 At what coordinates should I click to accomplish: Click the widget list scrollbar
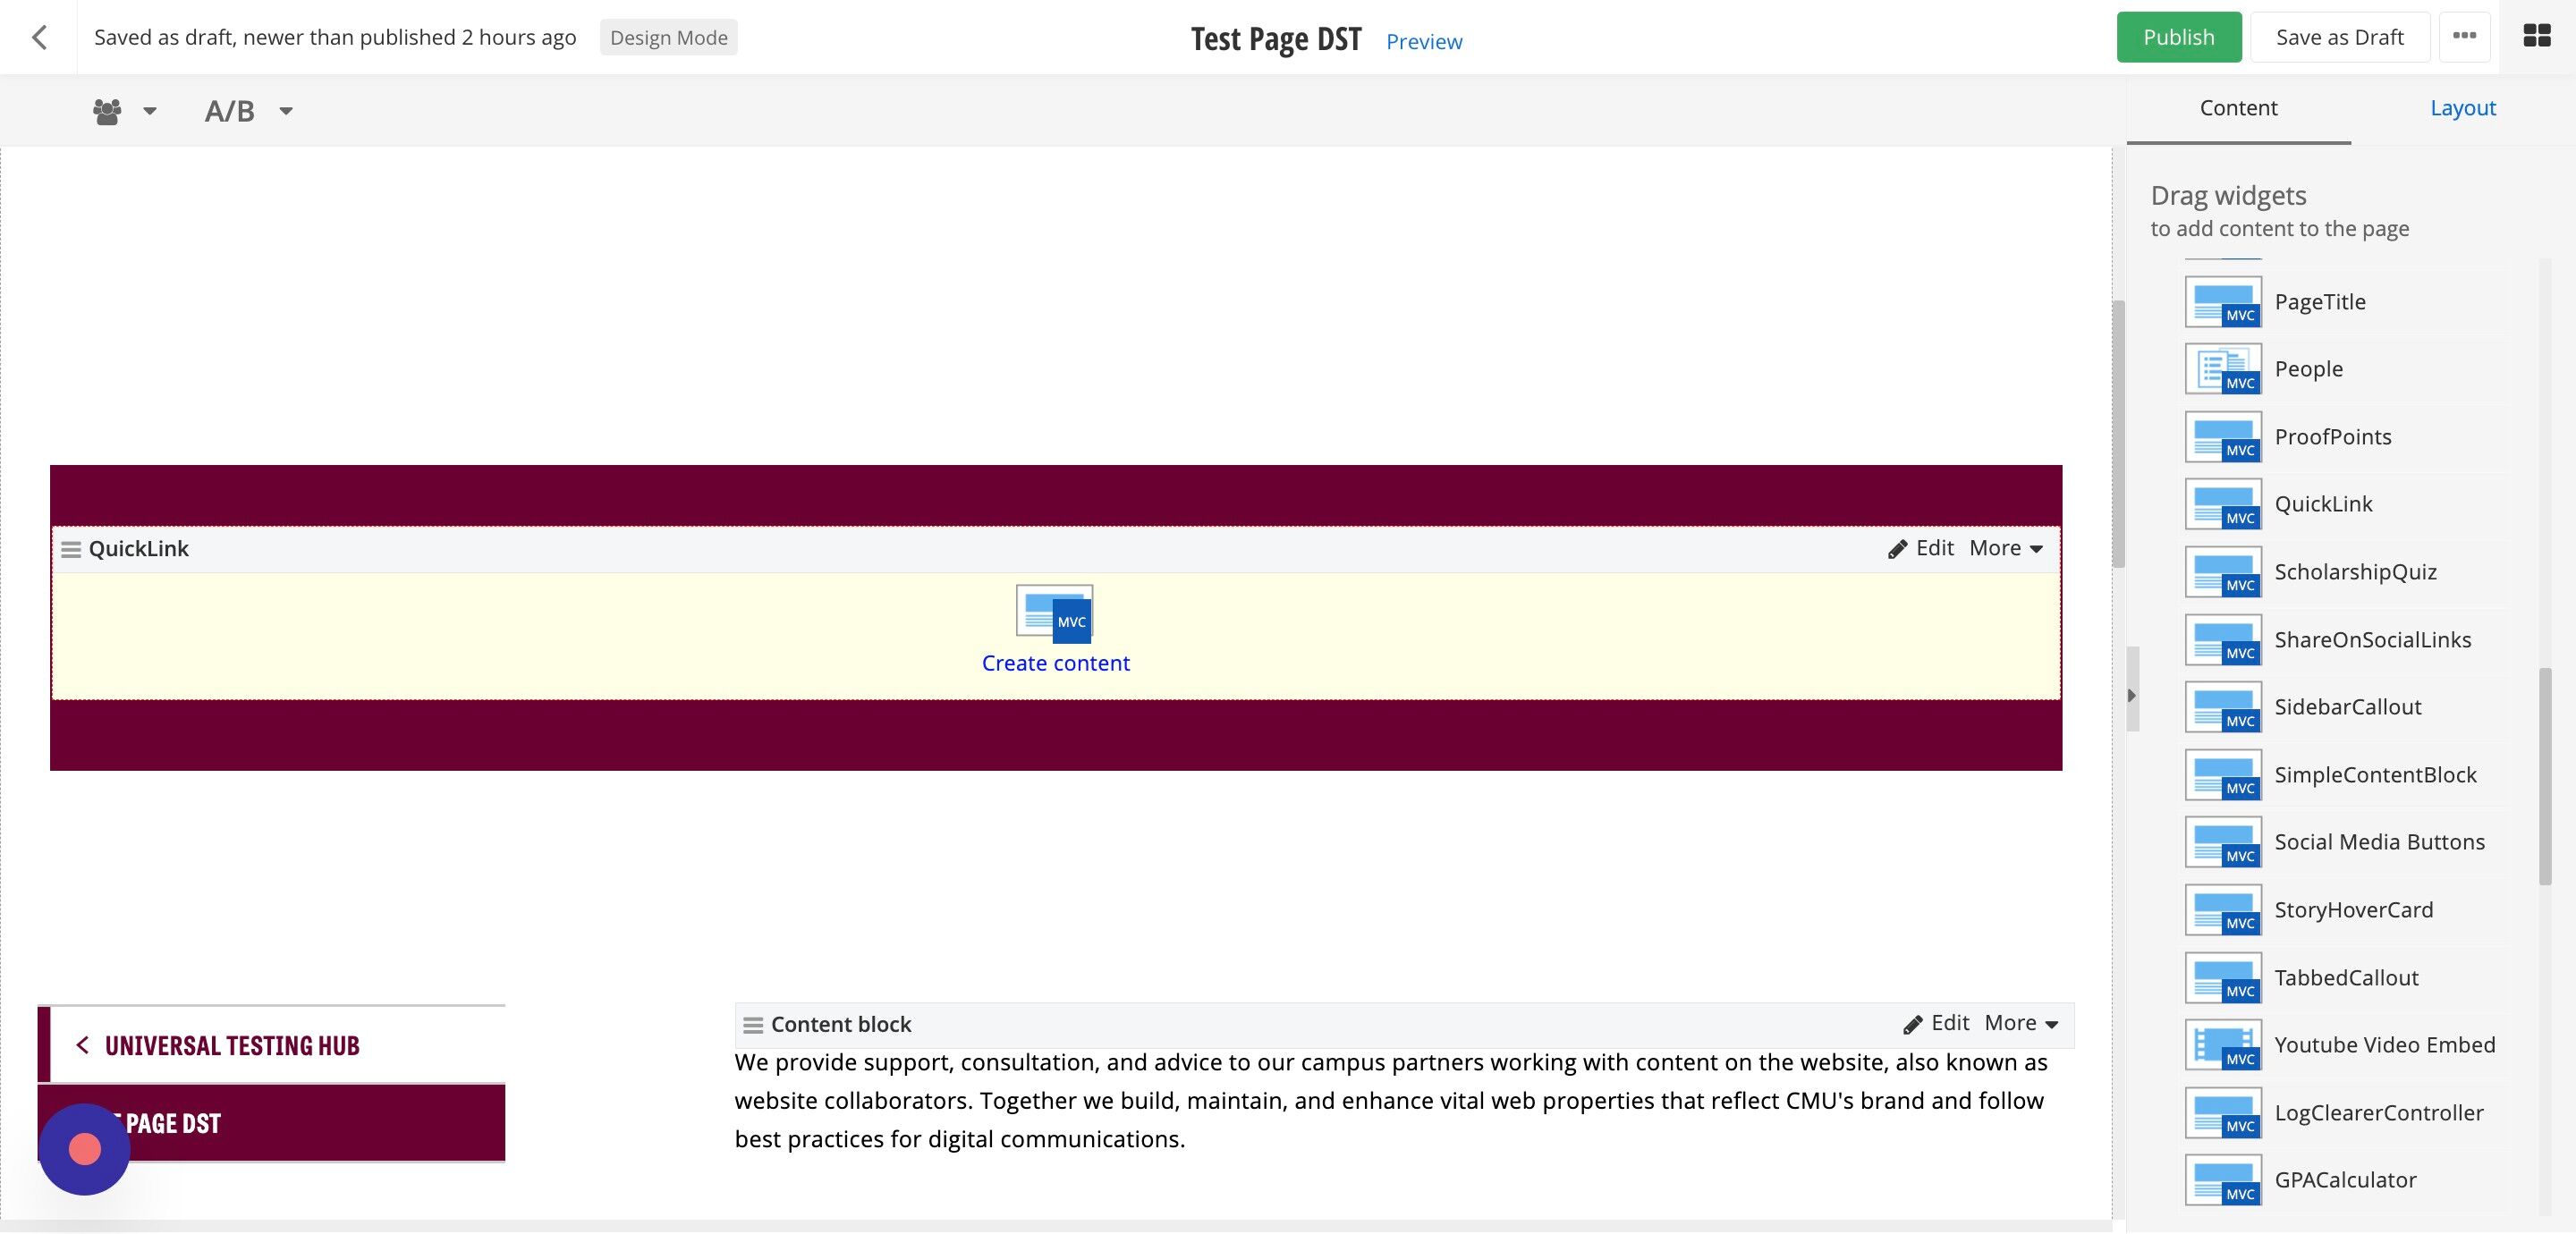2545,776
